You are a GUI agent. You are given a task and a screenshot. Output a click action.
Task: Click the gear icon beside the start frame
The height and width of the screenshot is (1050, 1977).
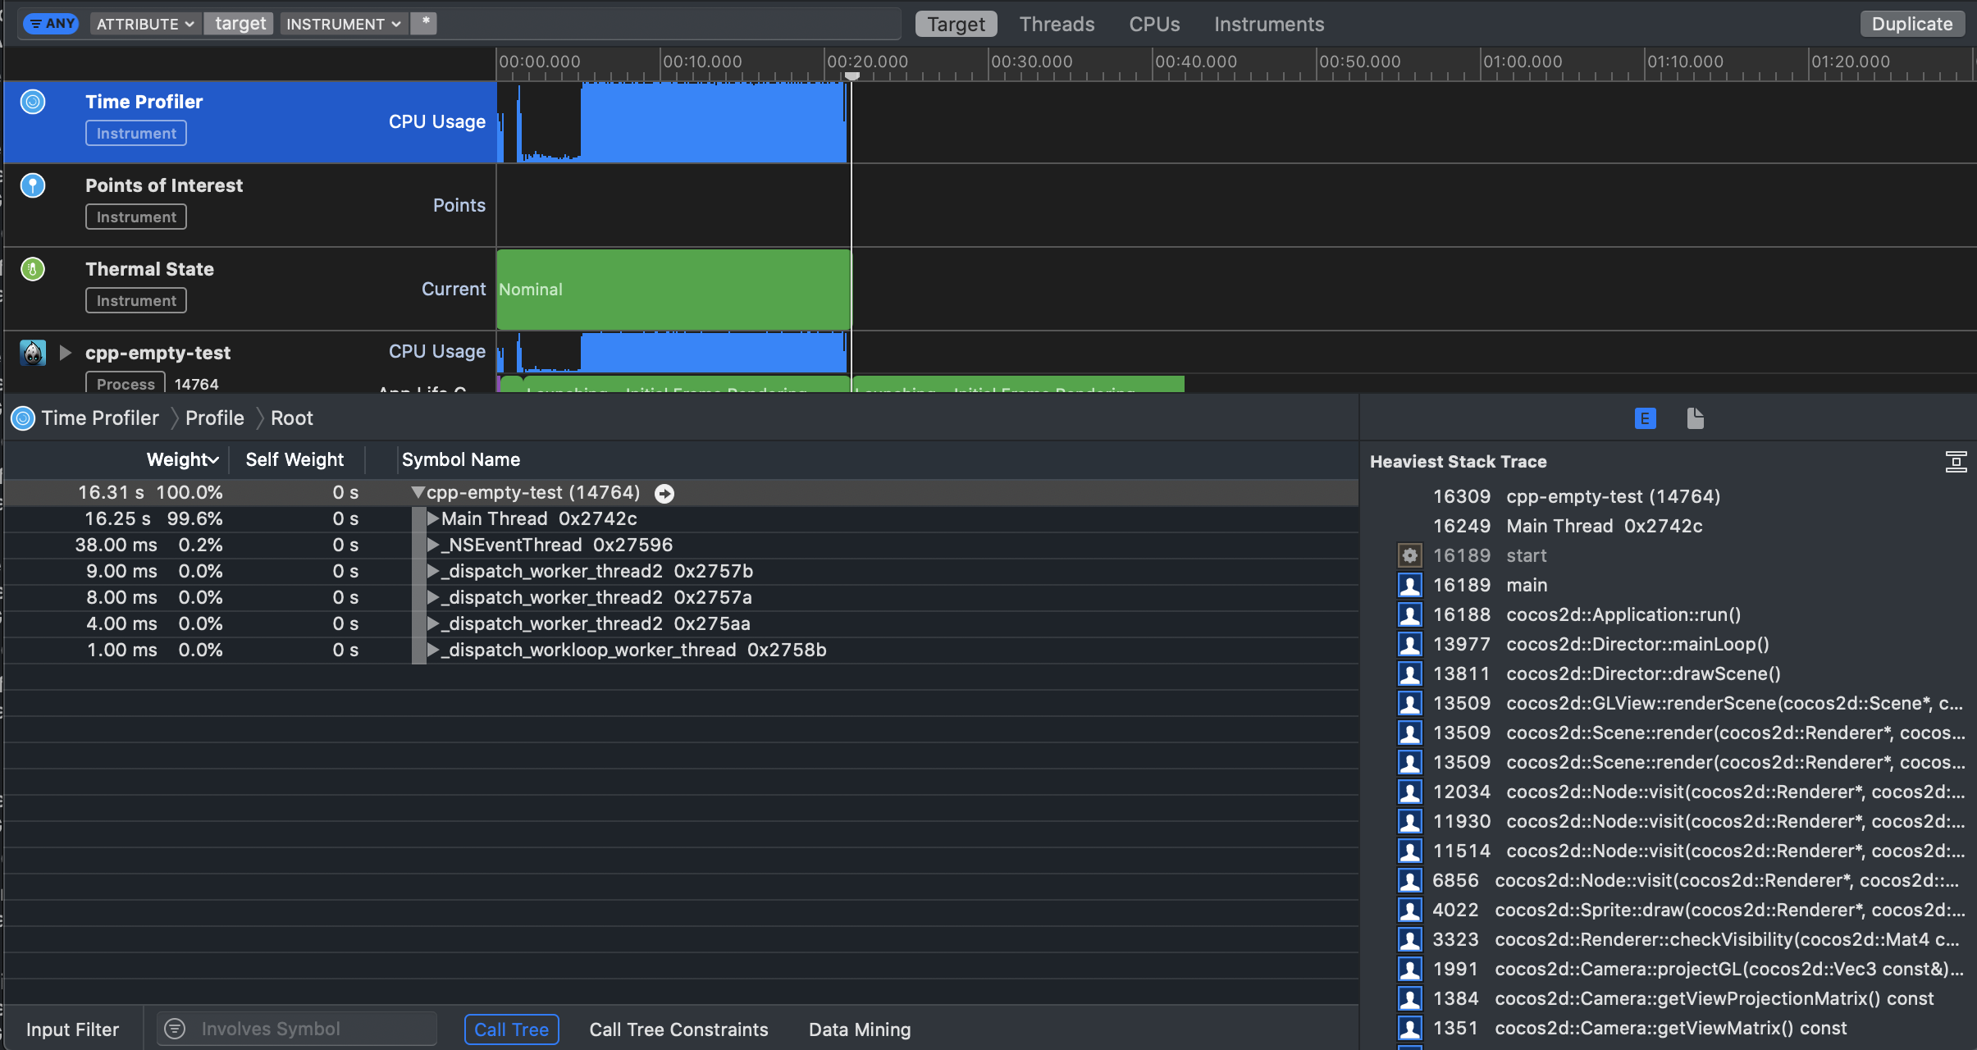point(1410,555)
